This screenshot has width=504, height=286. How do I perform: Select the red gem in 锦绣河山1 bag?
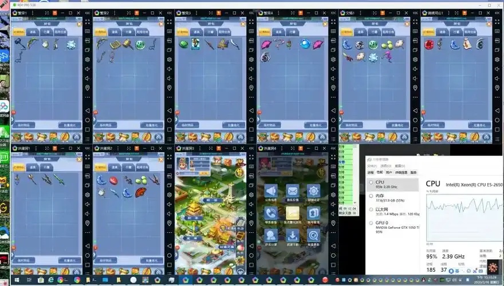tap(429, 45)
